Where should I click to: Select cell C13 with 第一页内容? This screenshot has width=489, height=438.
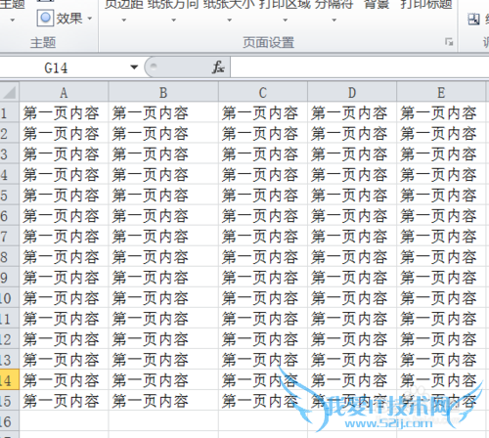pyautogui.click(x=263, y=360)
